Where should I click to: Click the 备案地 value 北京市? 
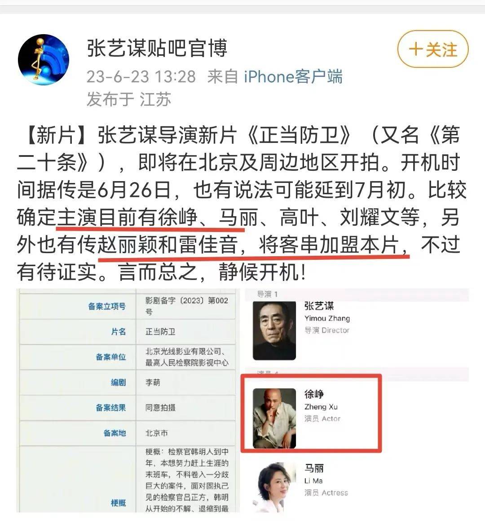pyautogui.click(x=157, y=433)
